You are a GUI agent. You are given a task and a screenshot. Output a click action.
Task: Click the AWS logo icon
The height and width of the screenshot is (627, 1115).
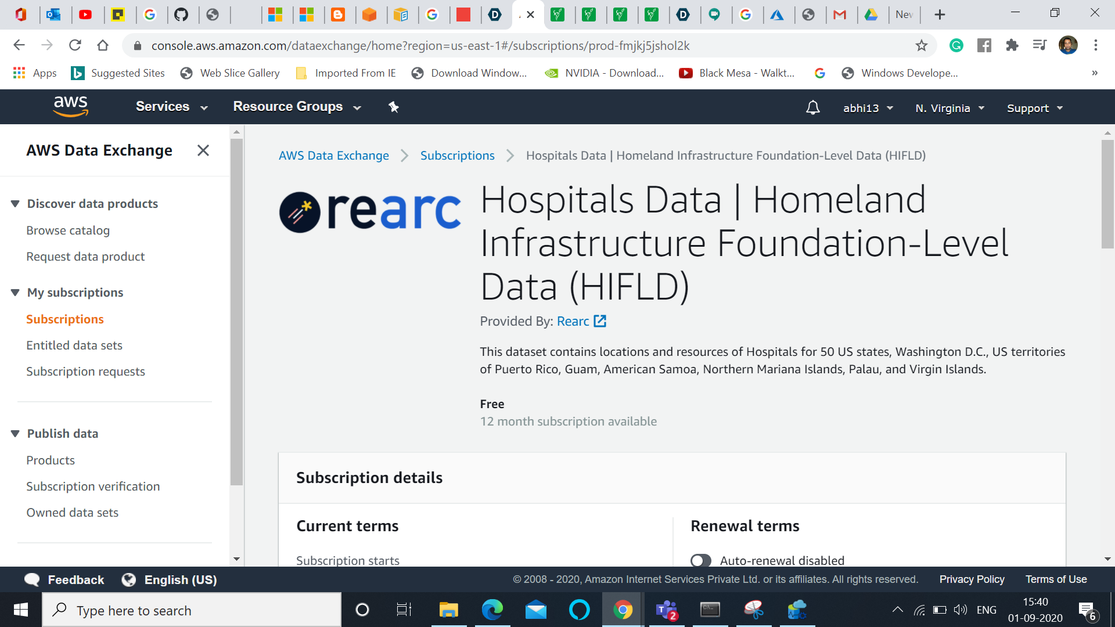click(x=70, y=106)
